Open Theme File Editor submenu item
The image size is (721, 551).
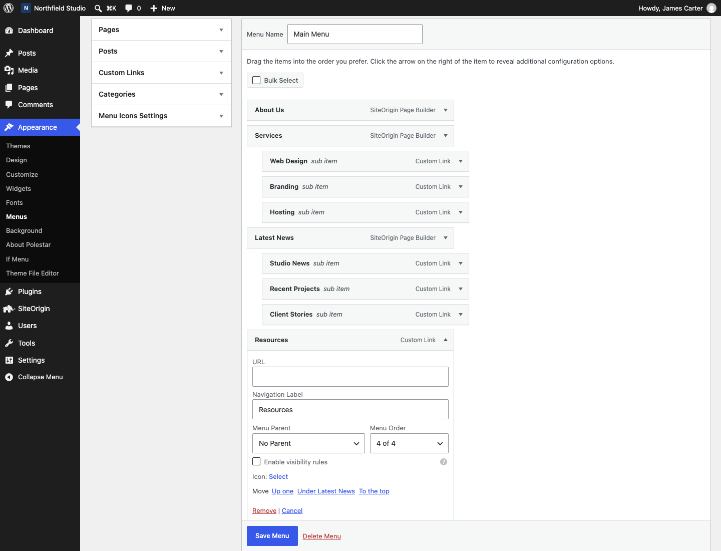coord(33,273)
